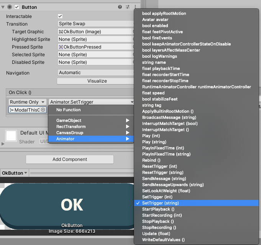The width and height of the screenshot is (261, 245).
Task: Choose RuntimeAnimatorController runtimeAnimatorController entry
Action: pyautogui.click(x=196, y=87)
